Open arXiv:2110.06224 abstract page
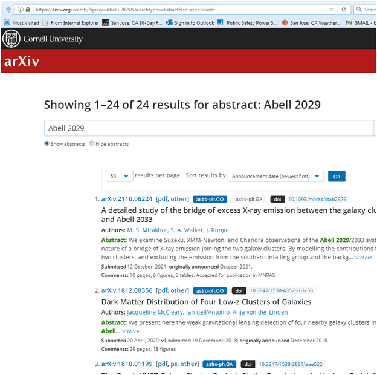Image resolution: width=377 pixels, height=375 pixels. (x=127, y=199)
